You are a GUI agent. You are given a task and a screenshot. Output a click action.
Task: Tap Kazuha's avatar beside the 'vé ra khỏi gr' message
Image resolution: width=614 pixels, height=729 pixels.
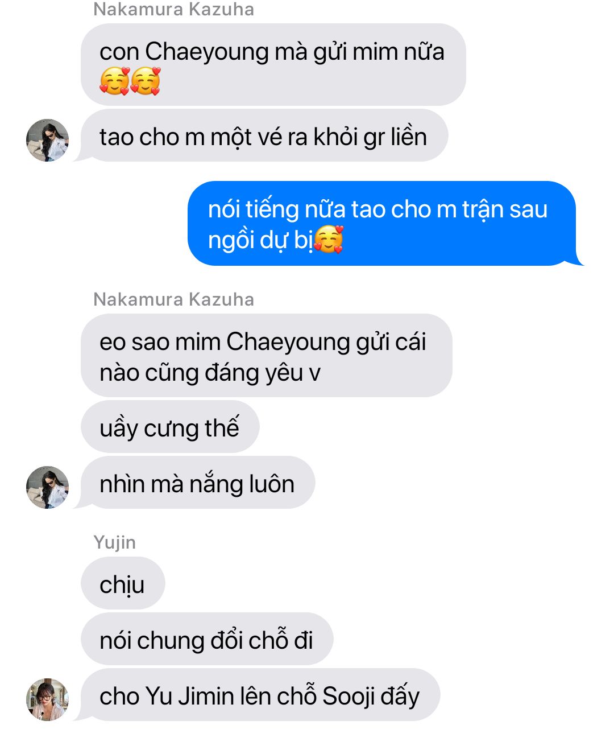point(48,140)
